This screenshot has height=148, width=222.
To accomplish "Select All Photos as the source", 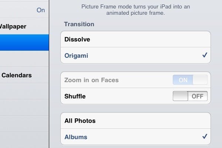I will pos(135,121).
